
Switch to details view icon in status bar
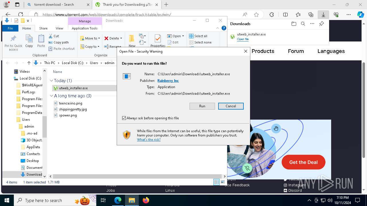[217, 182]
